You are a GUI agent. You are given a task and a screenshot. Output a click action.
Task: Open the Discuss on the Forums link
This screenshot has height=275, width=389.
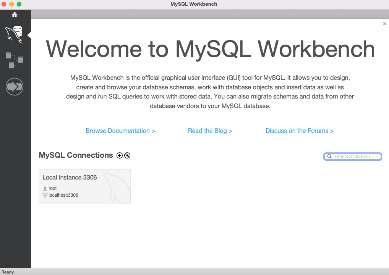[300, 131]
